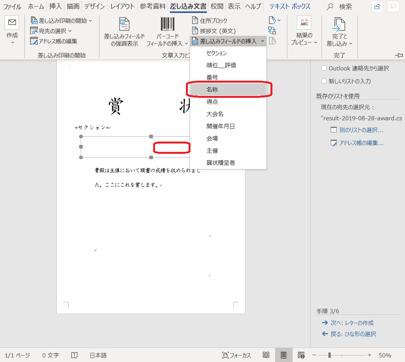Click the zoom slider handle
Image resolution: width=405 pixels, height=362 pixels.
tap(329, 355)
